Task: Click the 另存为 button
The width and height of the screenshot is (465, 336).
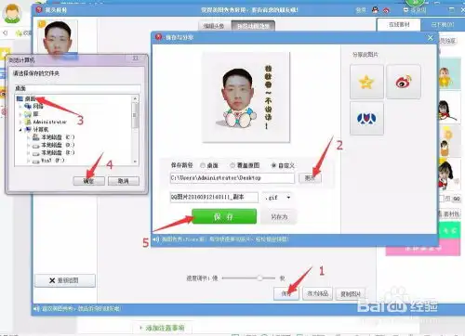Action: [279, 217]
